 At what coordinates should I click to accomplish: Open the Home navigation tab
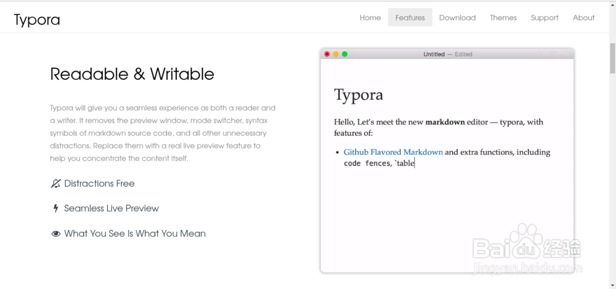(370, 18)
